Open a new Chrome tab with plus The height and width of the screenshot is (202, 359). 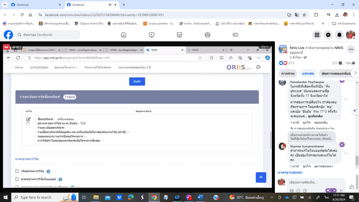[124, 5]
